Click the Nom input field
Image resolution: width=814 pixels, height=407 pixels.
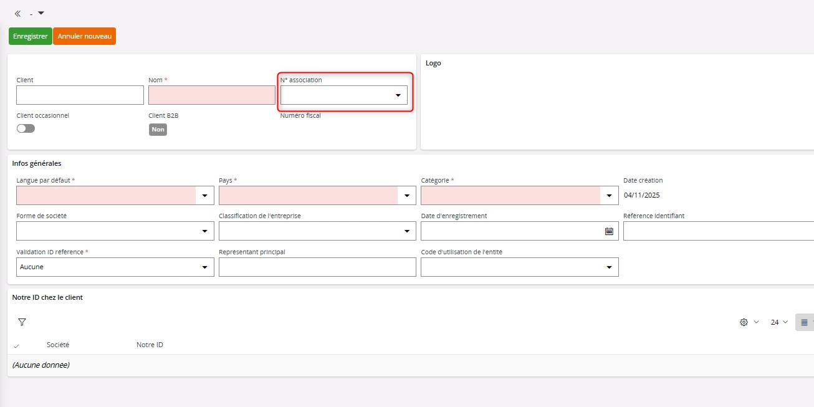(x=211, y=95)
